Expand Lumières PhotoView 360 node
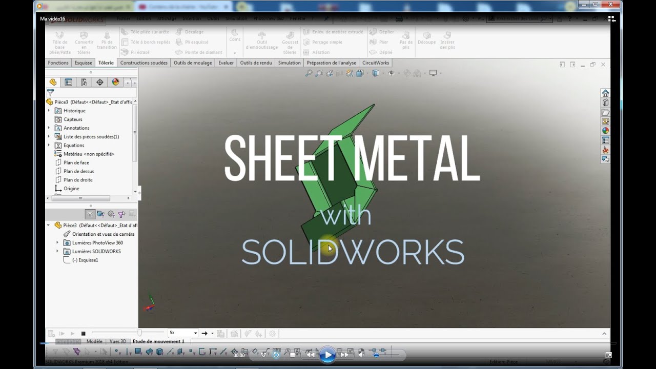This screenshot has width=656, height=369. [57, 242]
